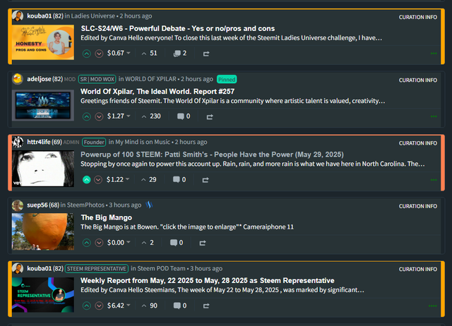Viewport: 452px width, 326px height.
Task: Click the Steemit logo icon beside suep56
Action: coord(149,205)
